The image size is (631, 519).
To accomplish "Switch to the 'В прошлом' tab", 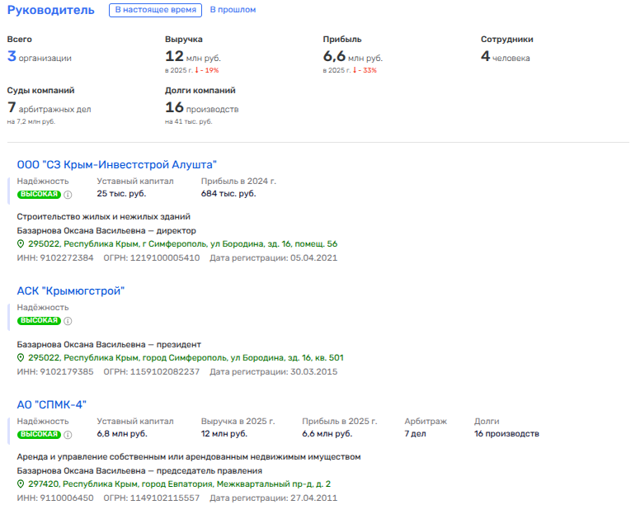I will [233, 10].
